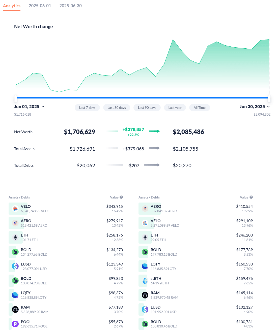Screen dimensions: 278x332
Task: Click the stETH token icon
Action: point(145,281)
